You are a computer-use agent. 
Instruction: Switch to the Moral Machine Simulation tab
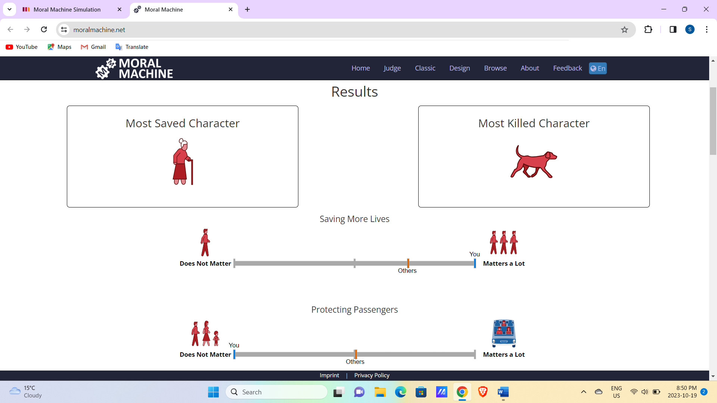click(67, 10)
